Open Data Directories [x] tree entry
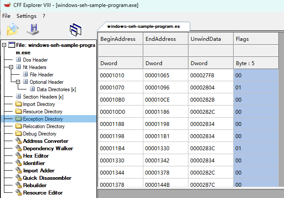The height and width of the screenshot is (198, 284). click(56, 89)
